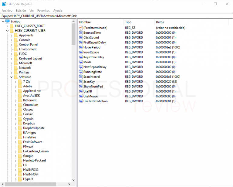Click the tree scroll right arrow
The image size is (233, 187).
(x=69, y=184)
